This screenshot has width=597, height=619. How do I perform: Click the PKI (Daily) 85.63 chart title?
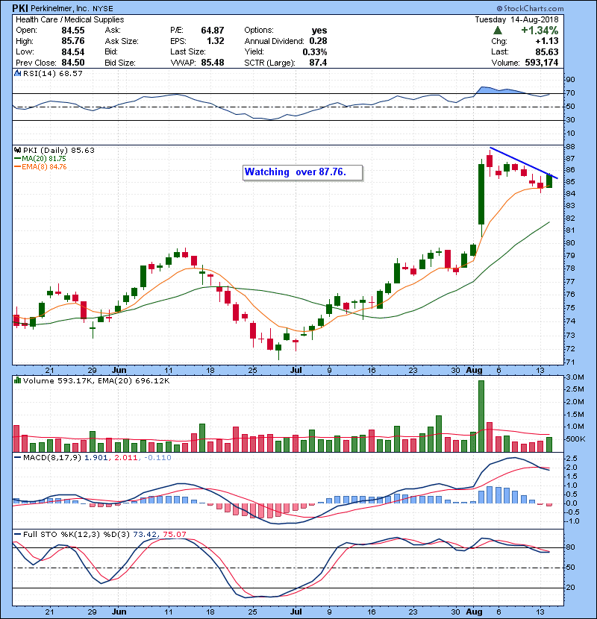[59, 150]
